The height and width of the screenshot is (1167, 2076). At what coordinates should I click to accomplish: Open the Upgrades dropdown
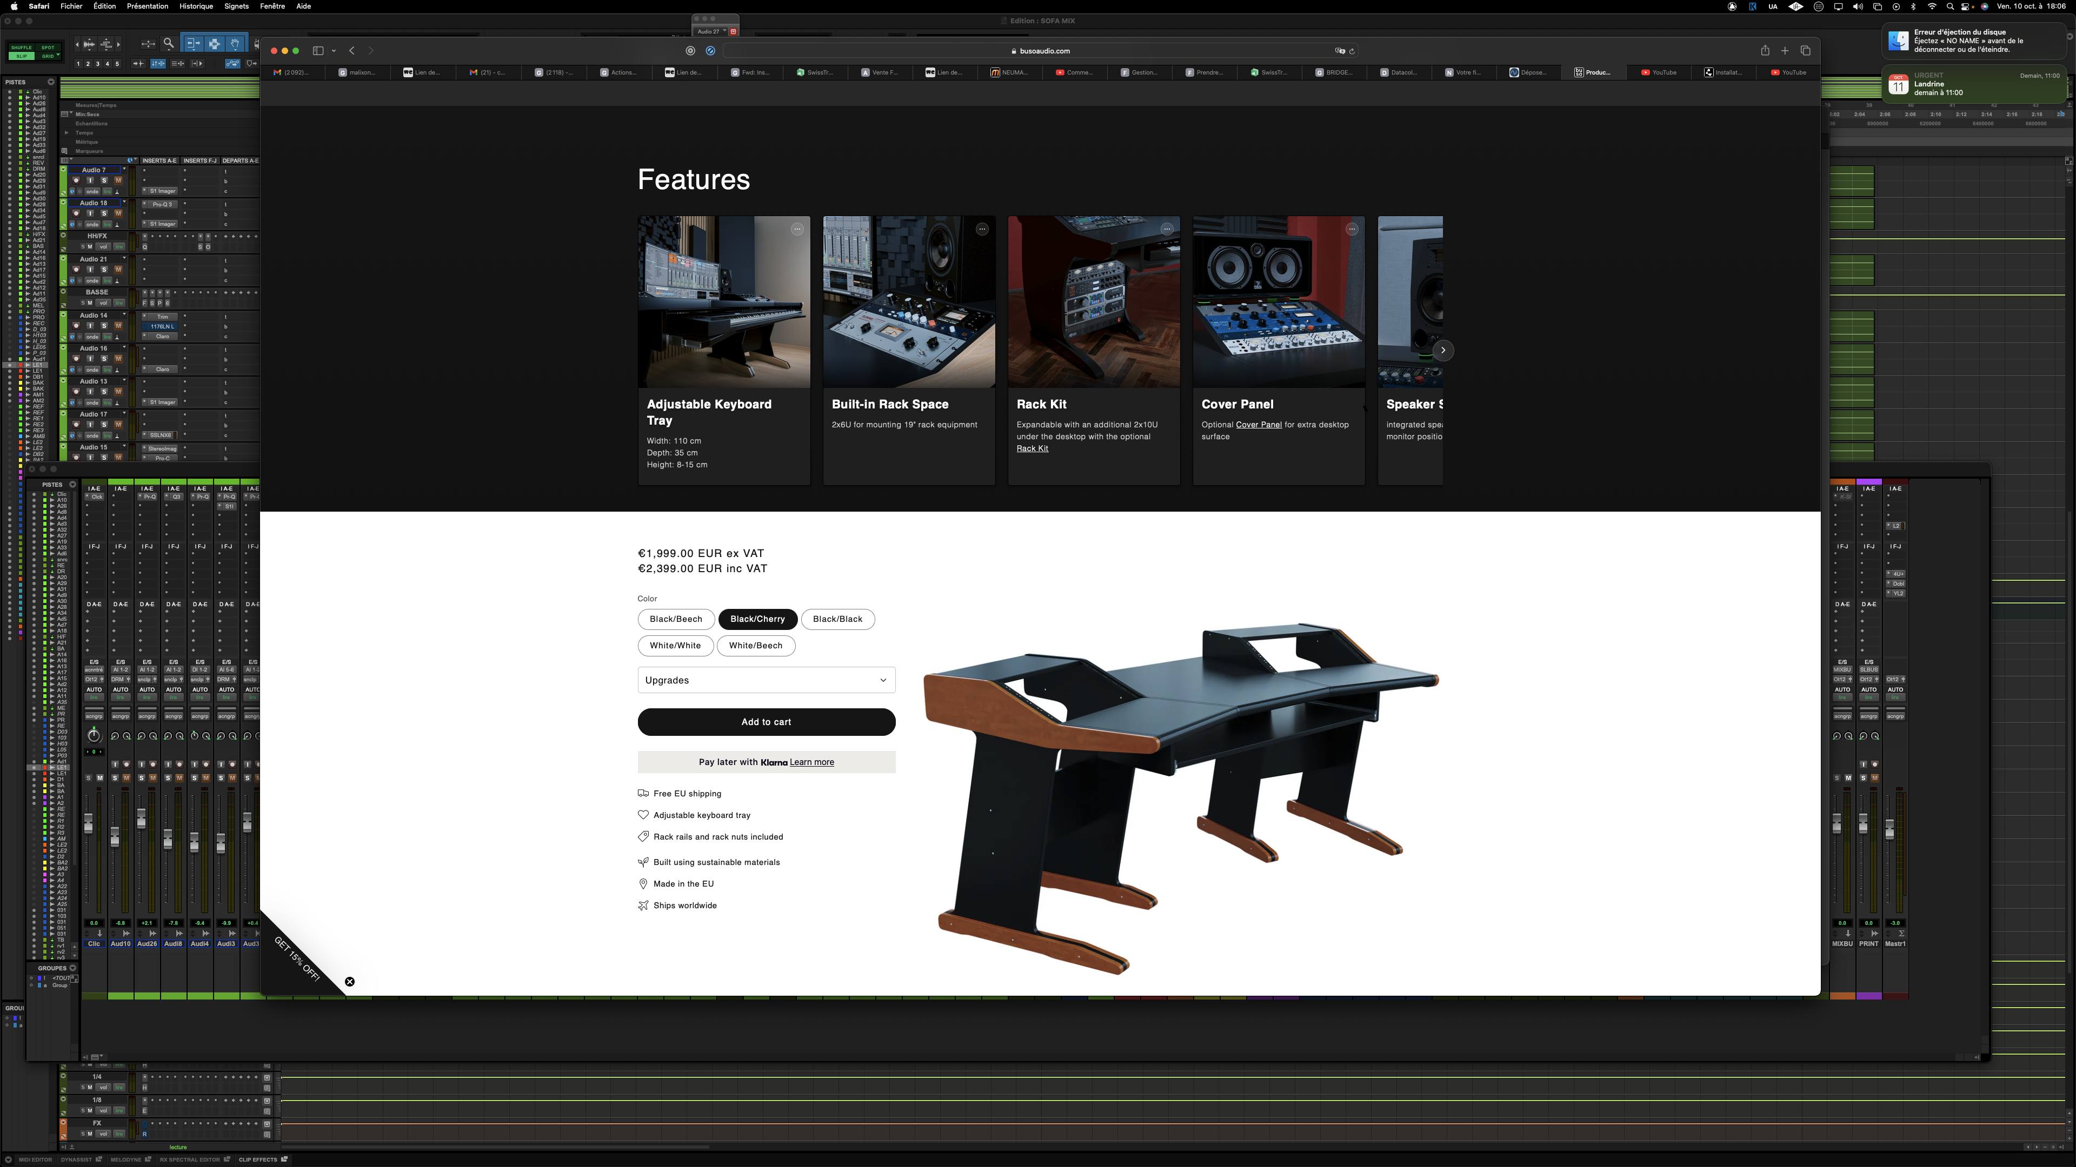coord(766,680)
